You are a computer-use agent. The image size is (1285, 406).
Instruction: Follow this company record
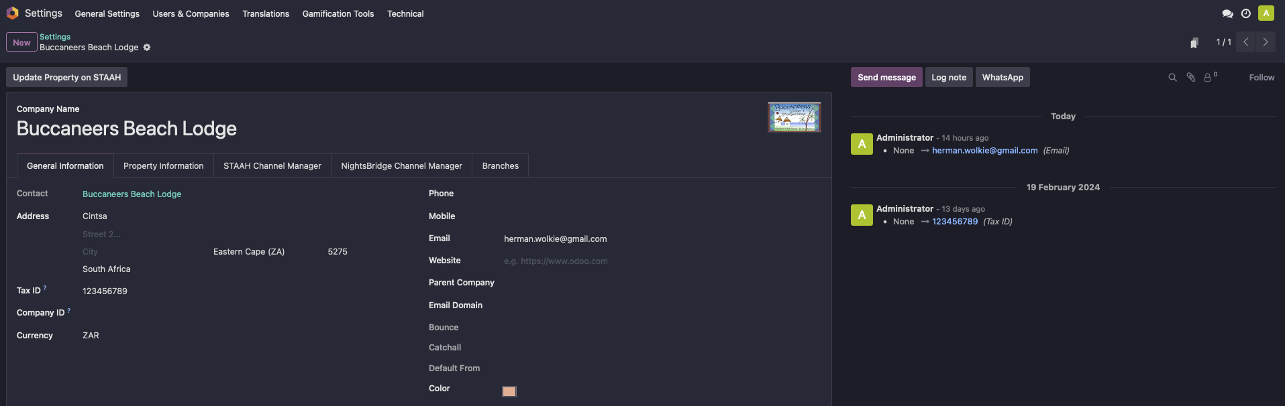(1262, 78)
